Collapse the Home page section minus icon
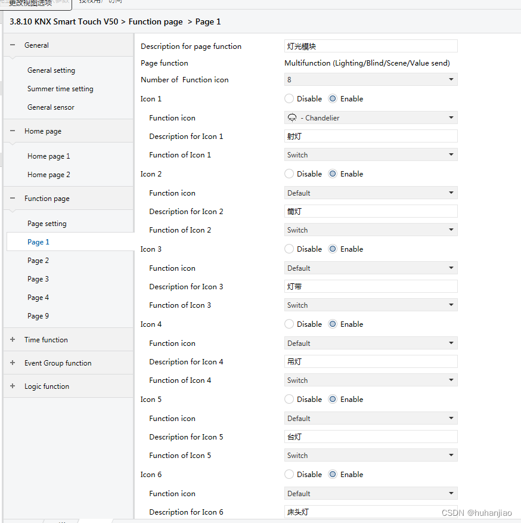521x523 pixels. 13,131
